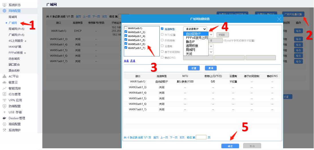Image resolution: width=314 pixels, height=150 pixels.
Task: Select 自动获取IP from the dropdown list
Action: click(196, 34)
